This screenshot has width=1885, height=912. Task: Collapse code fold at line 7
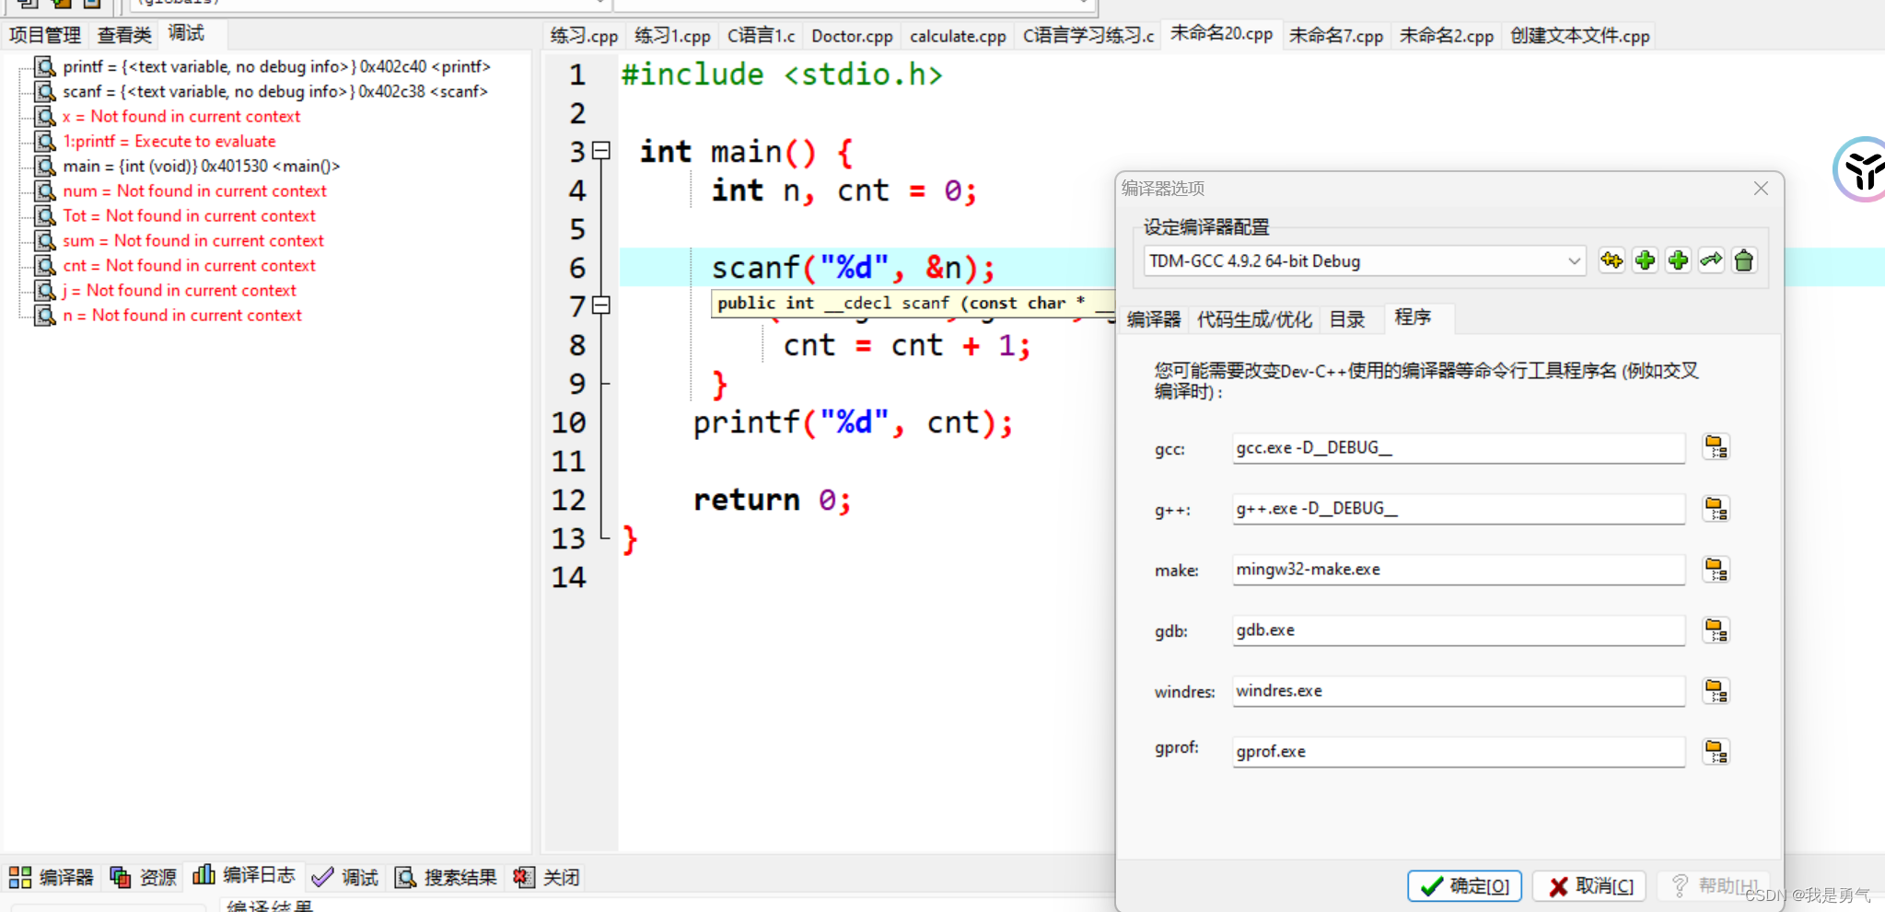[601, 305]
